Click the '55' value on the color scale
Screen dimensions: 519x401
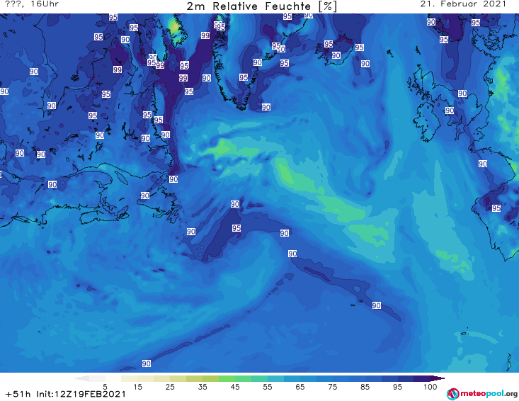[x=267, y=386]
